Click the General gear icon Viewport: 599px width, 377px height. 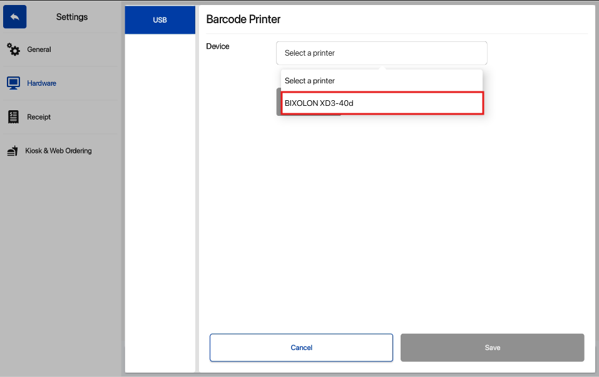coord(13,49)
